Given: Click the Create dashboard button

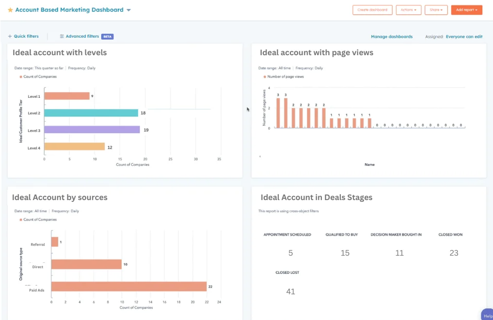Looking at the screenshot, I should [x=372, y=10].
